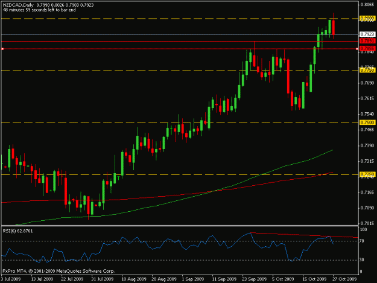
Task: Click the 13 Jul 2009 date label
Action: [42, 279]
